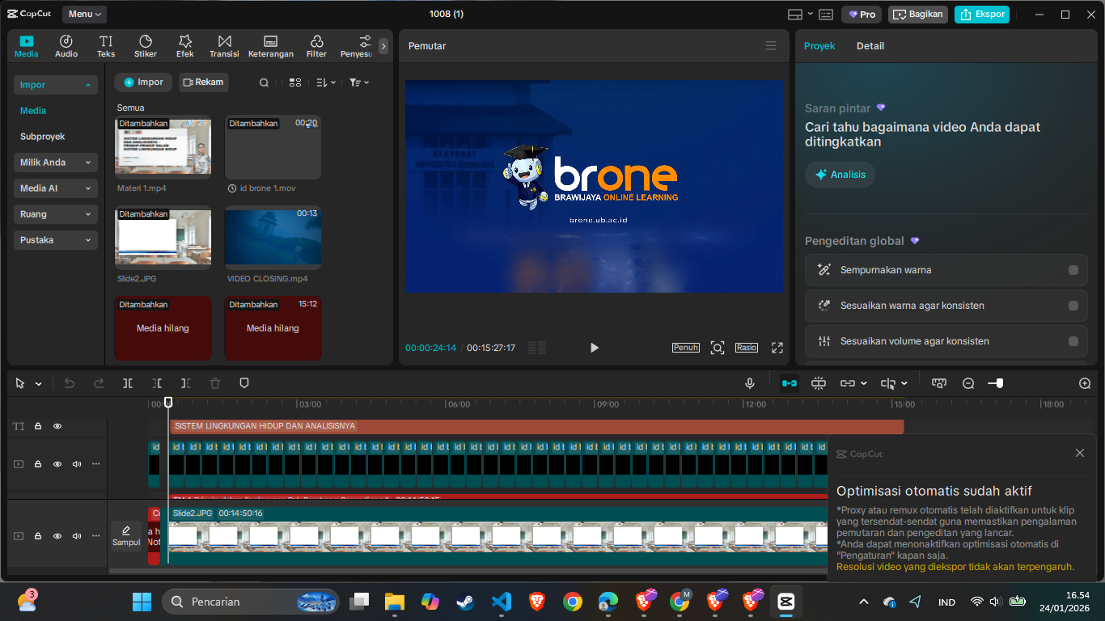This screenshot has width=1105, height=621.
Task: Click the Analisis button
Action: pyautogui.click(x=840, y=175)
